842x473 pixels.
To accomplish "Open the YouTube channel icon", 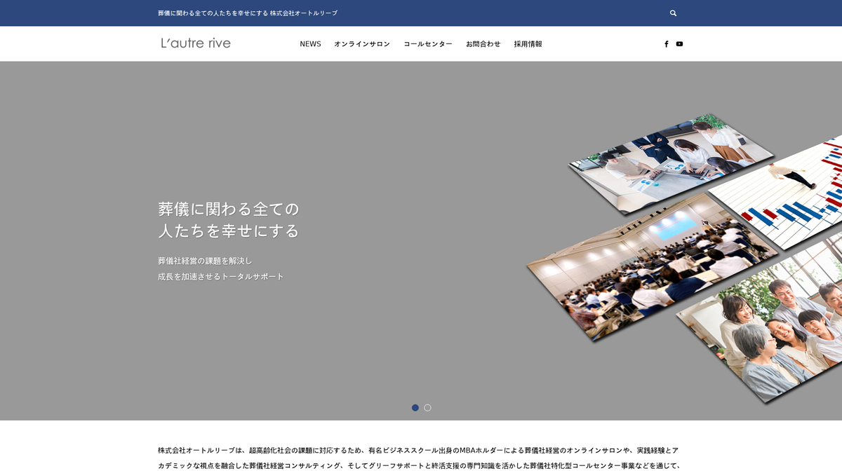I will (679, 44).
